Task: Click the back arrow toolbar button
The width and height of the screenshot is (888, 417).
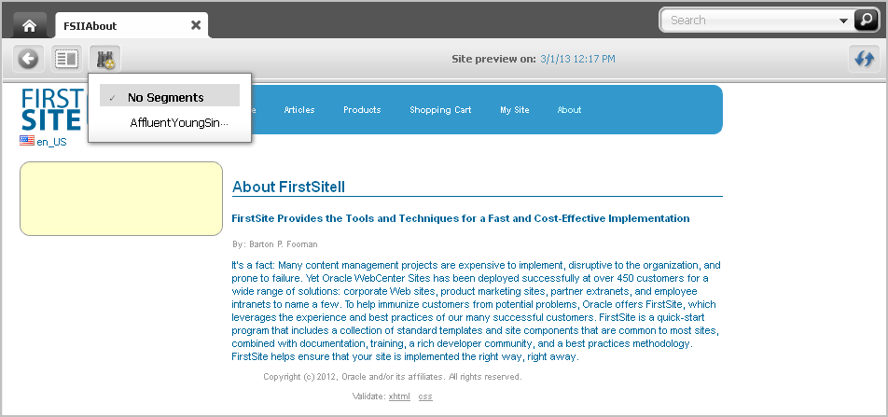Action: [x=28, y=59]
